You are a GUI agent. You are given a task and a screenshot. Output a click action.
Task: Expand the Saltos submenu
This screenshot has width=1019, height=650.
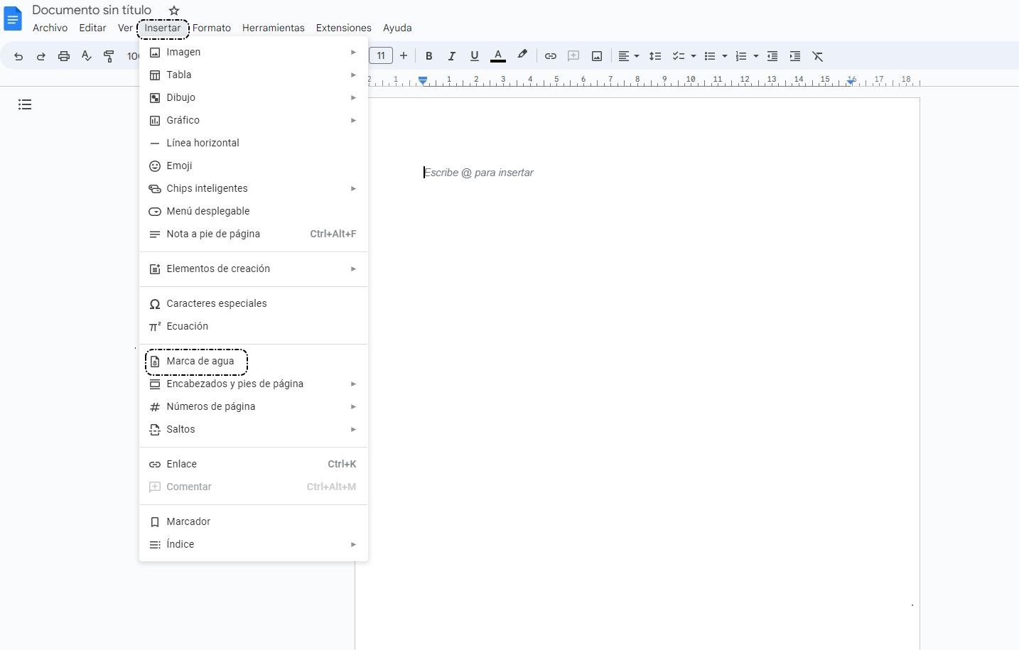click(254, 429)
